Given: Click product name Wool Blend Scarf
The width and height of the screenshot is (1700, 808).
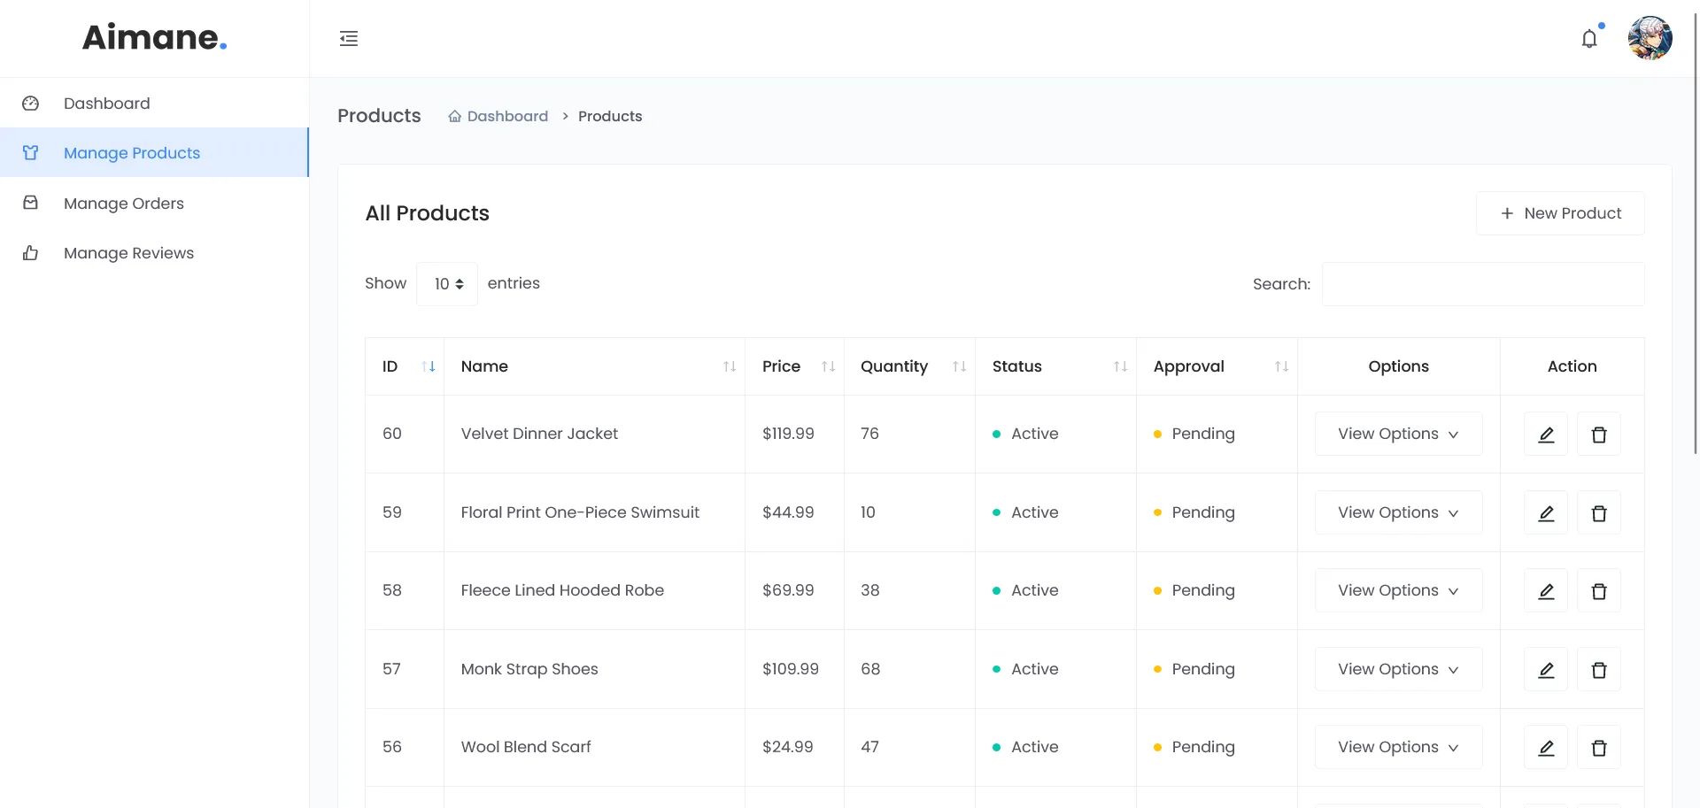Looking at the screenshot, I should tap(526, 747).
